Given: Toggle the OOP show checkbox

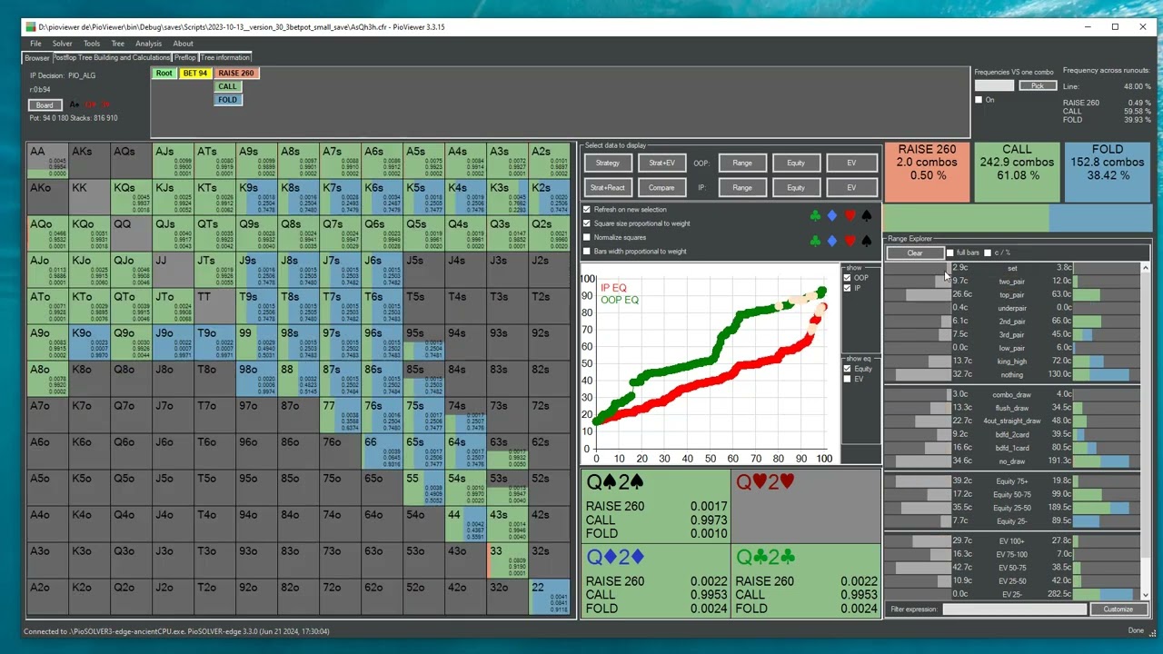Looking at the screenshot, I should tap(848, 278).
